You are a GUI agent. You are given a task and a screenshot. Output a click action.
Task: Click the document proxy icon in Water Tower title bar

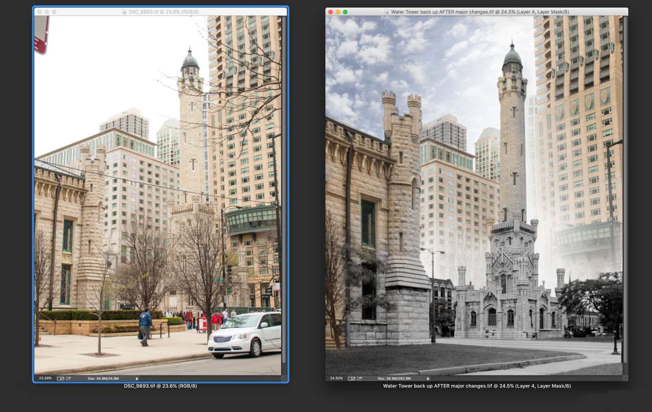point(387,12)
